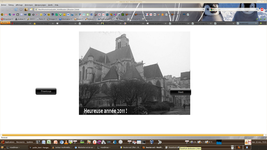Open the Gmail bookmark icon

pos(6,15)
